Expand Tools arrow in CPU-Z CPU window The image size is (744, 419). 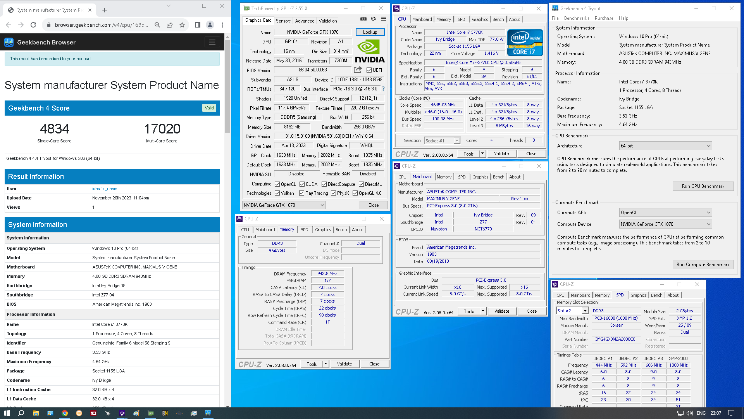coord(482,154)
